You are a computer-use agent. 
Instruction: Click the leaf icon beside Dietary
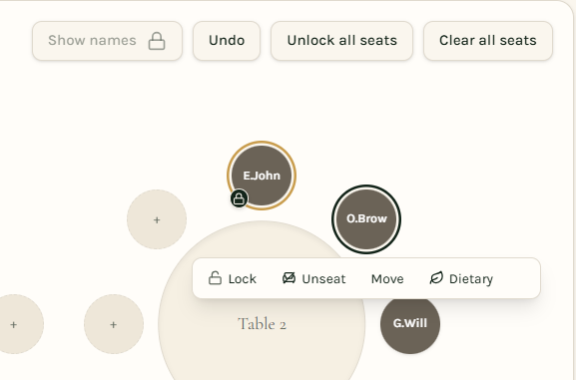436,278
